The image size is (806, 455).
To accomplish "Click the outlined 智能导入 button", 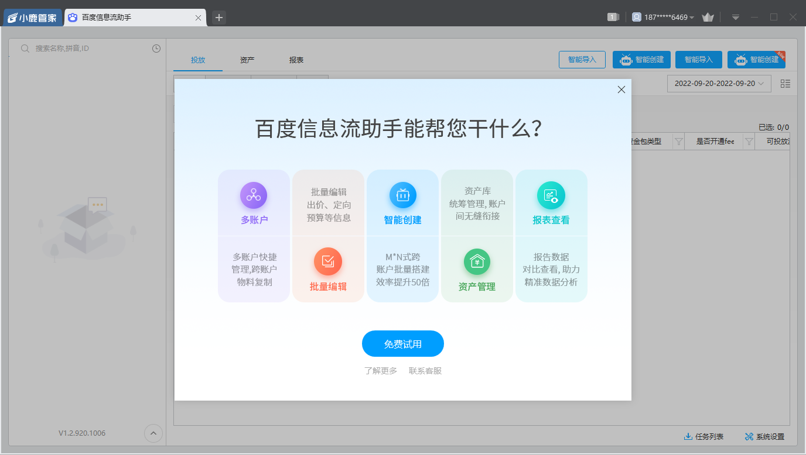I will pos(582,60).
